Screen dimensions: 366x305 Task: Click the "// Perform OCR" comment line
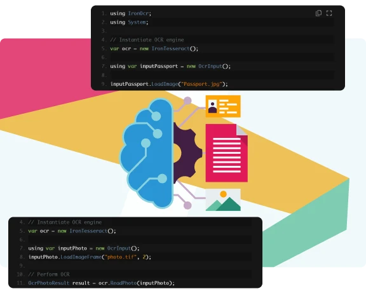coord(49,274)
